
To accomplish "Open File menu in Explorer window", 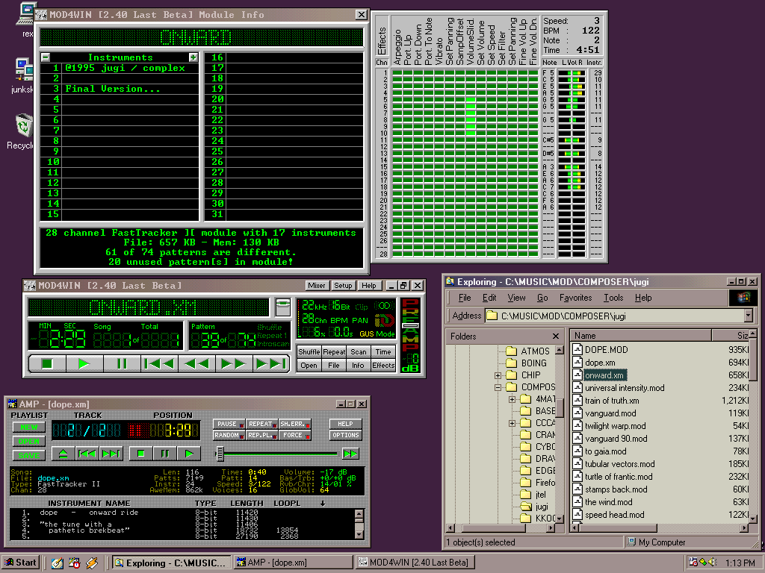I will tap(465, 298).
